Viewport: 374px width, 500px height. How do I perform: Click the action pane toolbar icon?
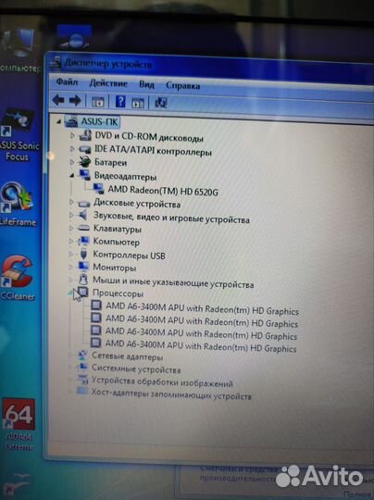(x=138, y=103)
